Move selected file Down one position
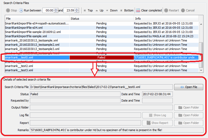 (x=111, y=10)
